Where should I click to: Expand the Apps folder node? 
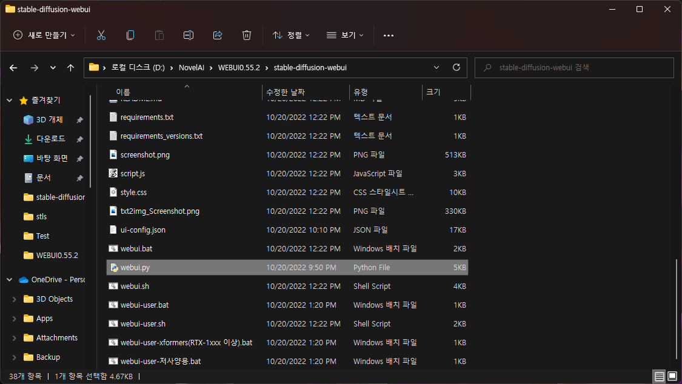click(x=15, y=319)
